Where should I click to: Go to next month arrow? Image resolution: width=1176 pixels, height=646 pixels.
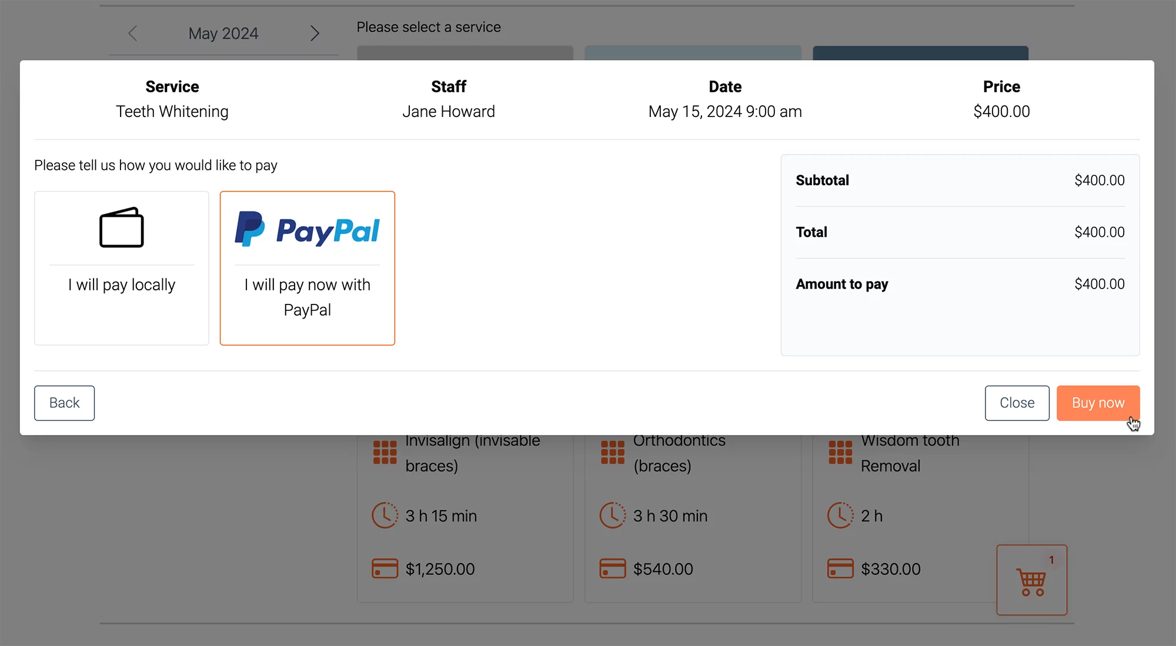[315, 34]
